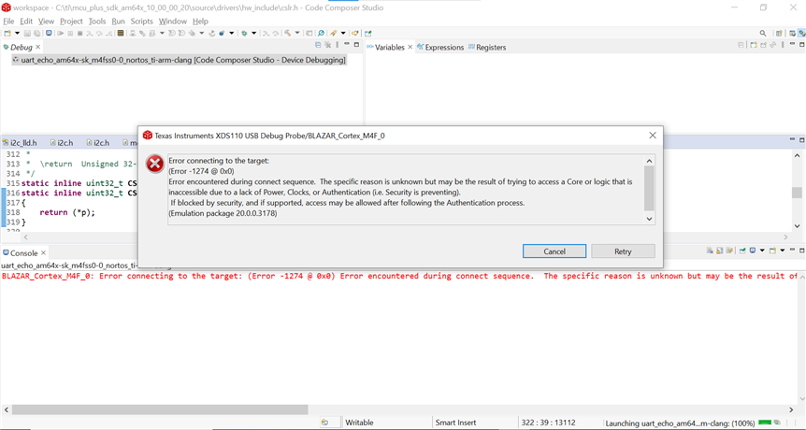
Task: Open the Variables view's three-dot menu
Action: [783, 45]
